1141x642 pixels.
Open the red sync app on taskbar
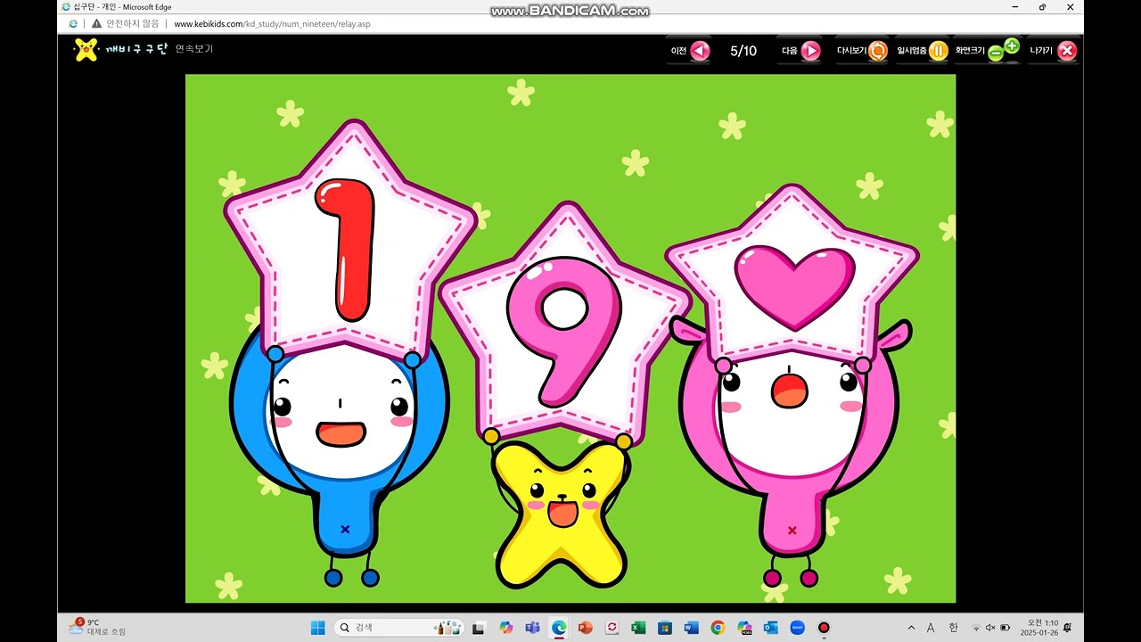[x=612, y=628]
